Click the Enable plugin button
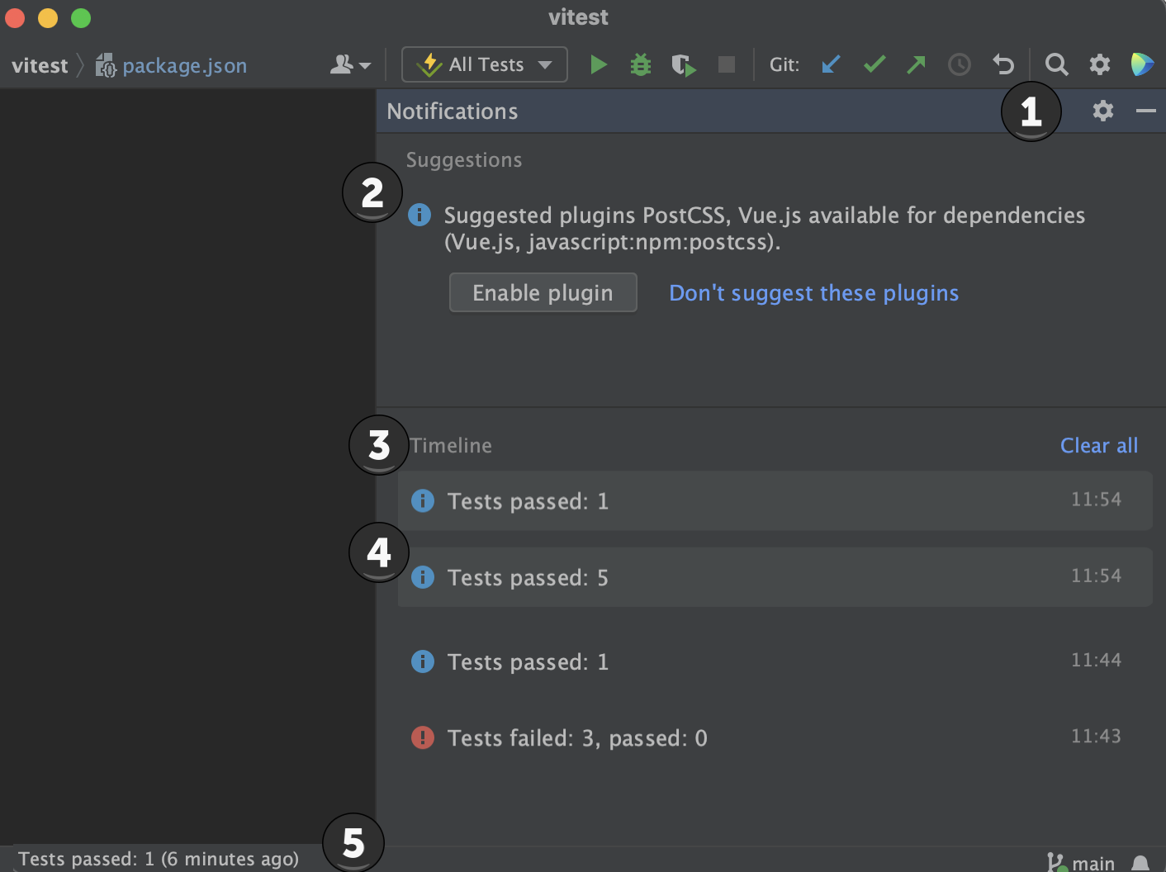 543,292
